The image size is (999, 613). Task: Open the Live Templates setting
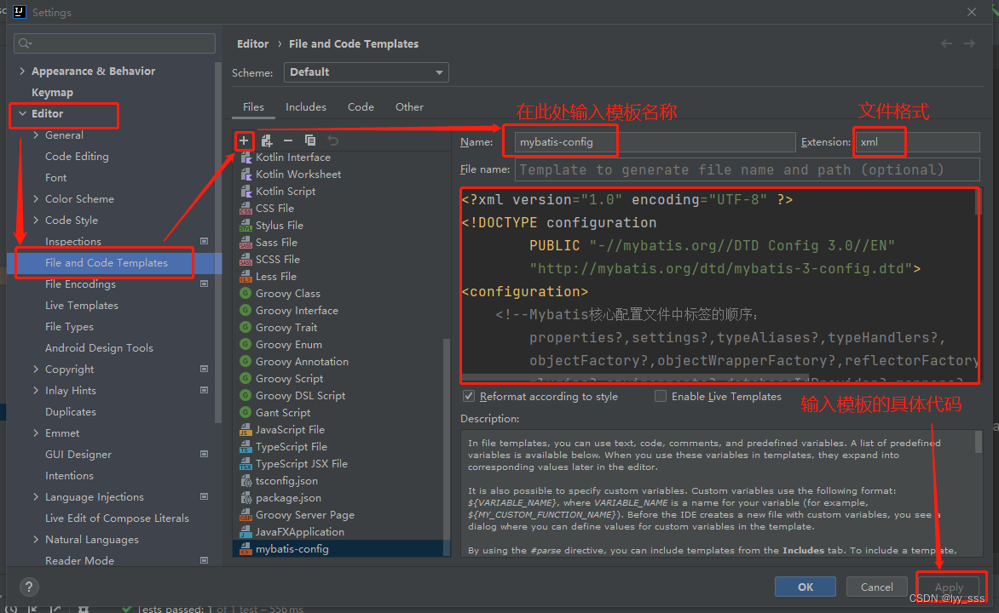[x=82, y=306]
